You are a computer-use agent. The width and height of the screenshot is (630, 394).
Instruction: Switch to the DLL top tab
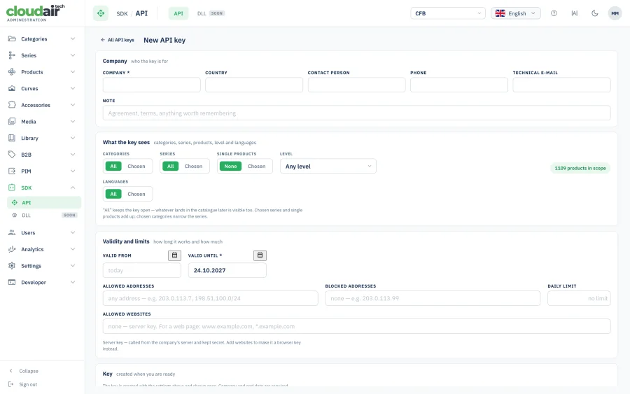click(x=211, y=13)
